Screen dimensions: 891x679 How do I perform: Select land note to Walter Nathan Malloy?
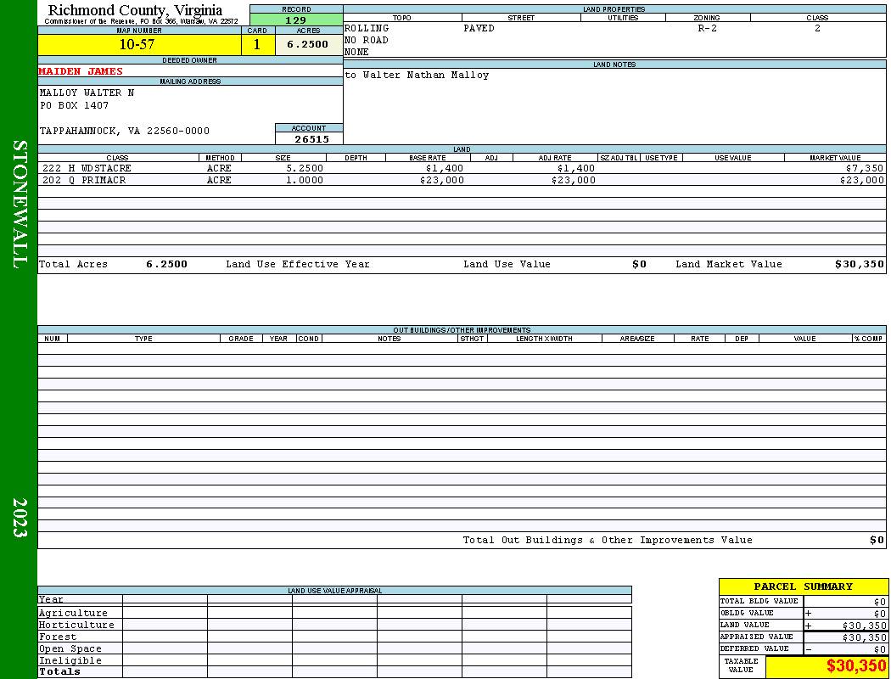click(417, 75)
